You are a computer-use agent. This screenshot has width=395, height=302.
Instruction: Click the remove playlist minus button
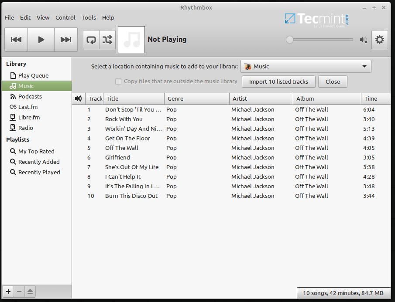[19, 292]
